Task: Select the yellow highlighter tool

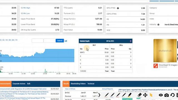Action: tap(130, 95)
